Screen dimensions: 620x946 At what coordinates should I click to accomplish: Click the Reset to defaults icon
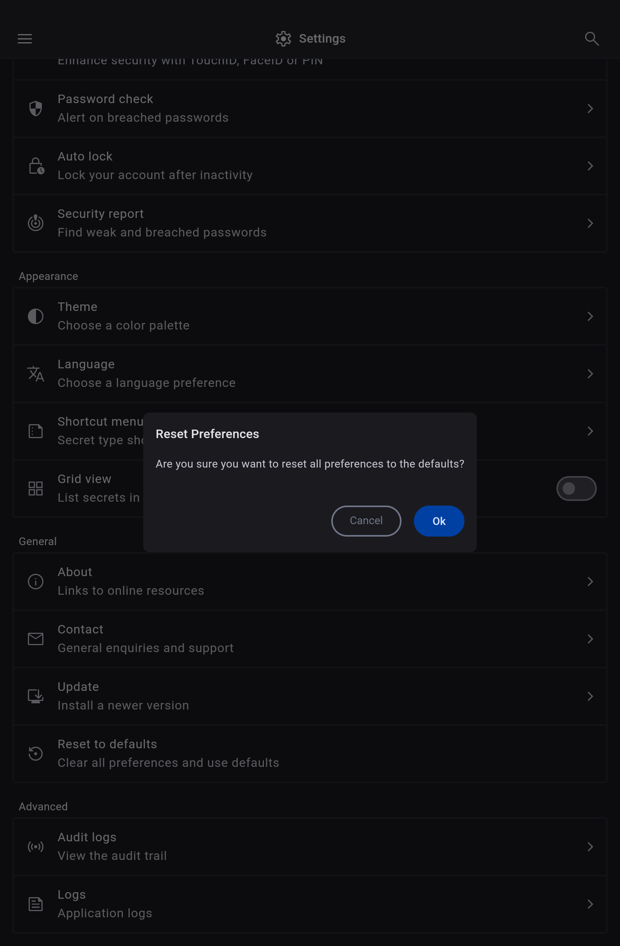[36, 753]
